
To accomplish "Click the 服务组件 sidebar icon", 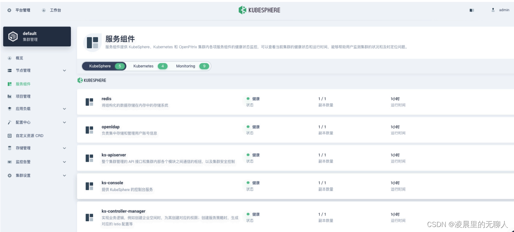I will 10,84.
